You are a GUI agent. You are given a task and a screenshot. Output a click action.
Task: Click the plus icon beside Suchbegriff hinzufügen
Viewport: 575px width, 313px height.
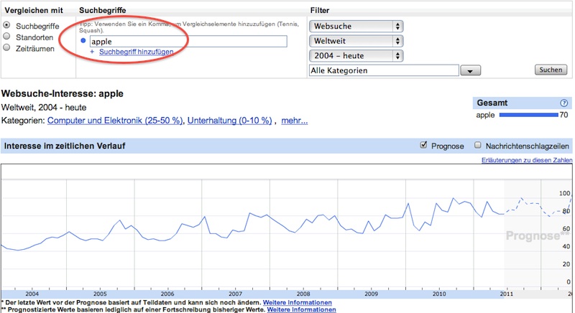tap(92, 52)
